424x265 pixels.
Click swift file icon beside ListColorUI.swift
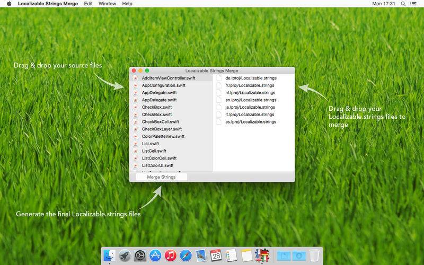pyautogui.click(x=136, y=165)
